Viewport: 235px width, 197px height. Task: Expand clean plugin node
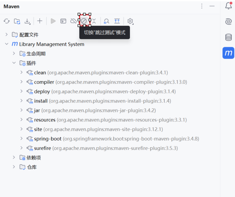[x=21, y=72]
